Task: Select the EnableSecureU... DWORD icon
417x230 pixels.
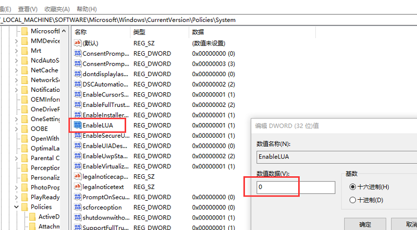Action: point(78,136)
